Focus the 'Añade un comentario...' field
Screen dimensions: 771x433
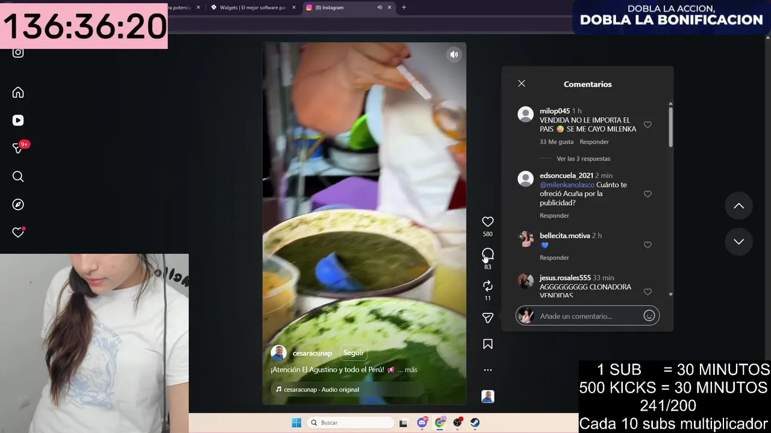point(587,316)
